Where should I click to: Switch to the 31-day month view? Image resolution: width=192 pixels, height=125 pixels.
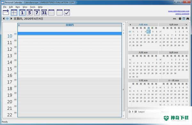[44, 12]
